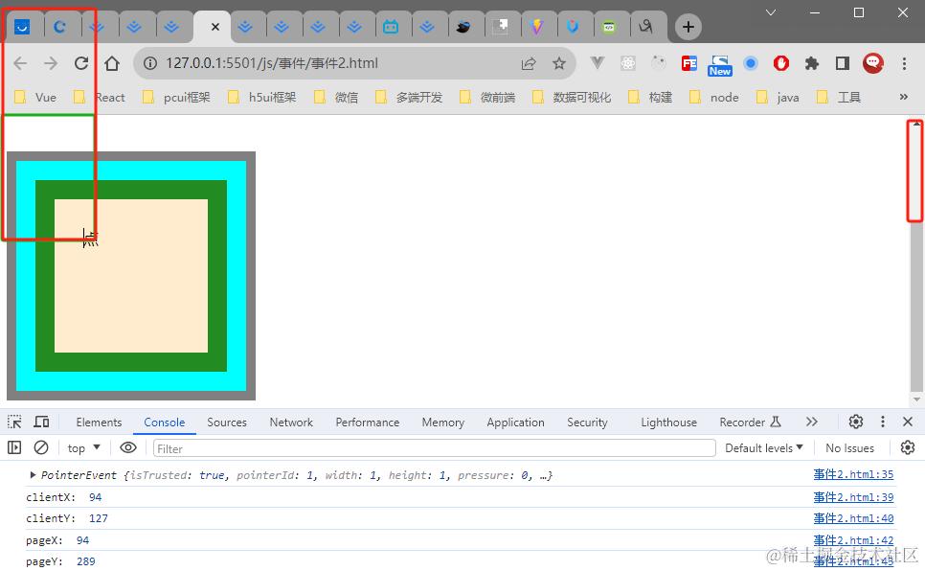This screenshot has height=571, width=925.
Task: Open the 数据可视化 bookmarks folder
Action: coord(572,97)
